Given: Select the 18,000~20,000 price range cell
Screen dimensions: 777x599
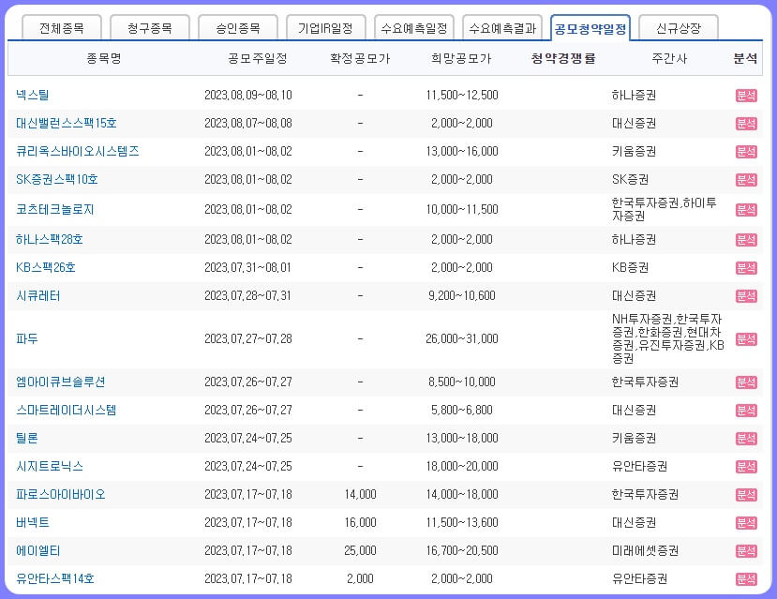Looking at the screenshot, I should [462, 466].
